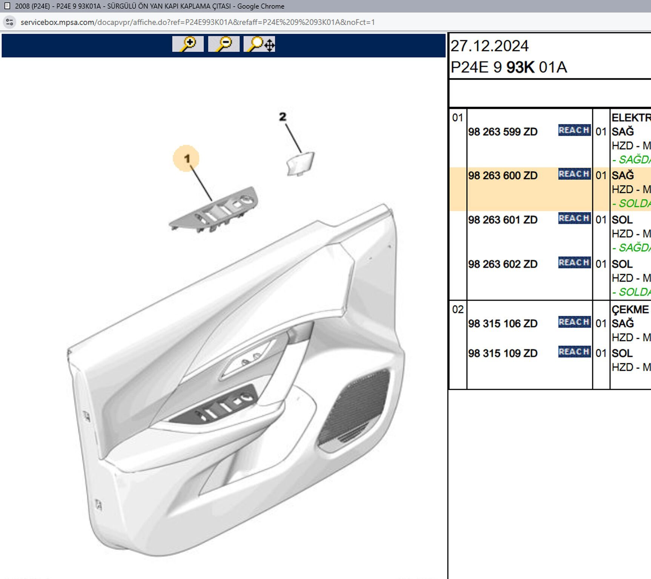Viewport: 651px width, 579px height.
Task: Click REACH badge for part 98 263 599 ZD
Action: [574, 130]
